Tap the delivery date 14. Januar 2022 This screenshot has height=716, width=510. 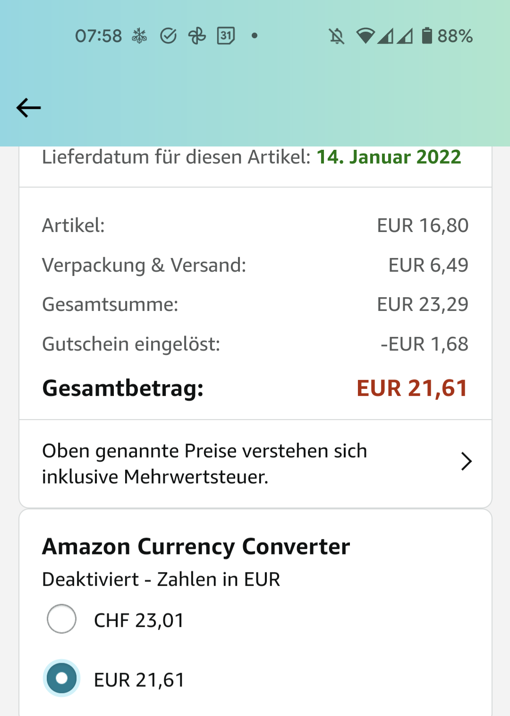coord(388,157)
